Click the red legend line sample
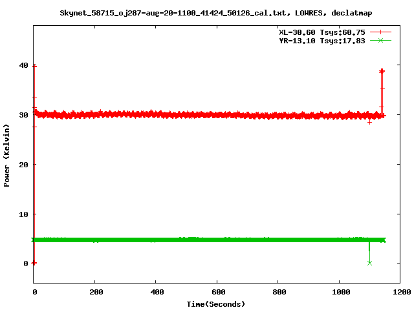The height and width of the screenshot is (310, 414). [380, 32]
